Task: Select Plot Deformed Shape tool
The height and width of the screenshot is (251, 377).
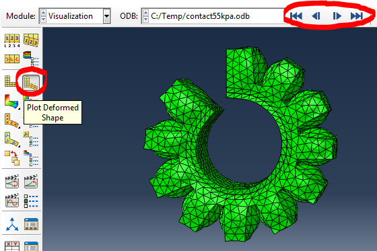Action: [31, 83]
